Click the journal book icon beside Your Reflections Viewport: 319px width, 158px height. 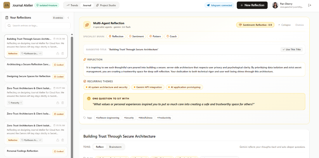coord(7,18)
